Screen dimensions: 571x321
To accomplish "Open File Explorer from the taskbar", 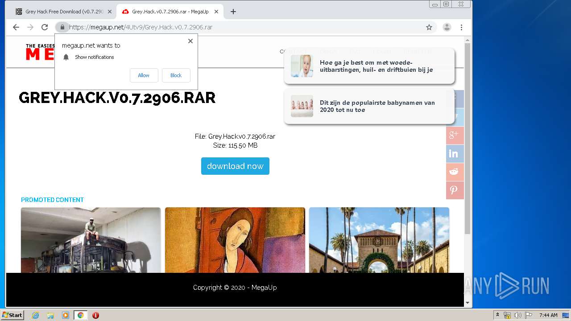I will pyautogui.click(x=50, y=315).
